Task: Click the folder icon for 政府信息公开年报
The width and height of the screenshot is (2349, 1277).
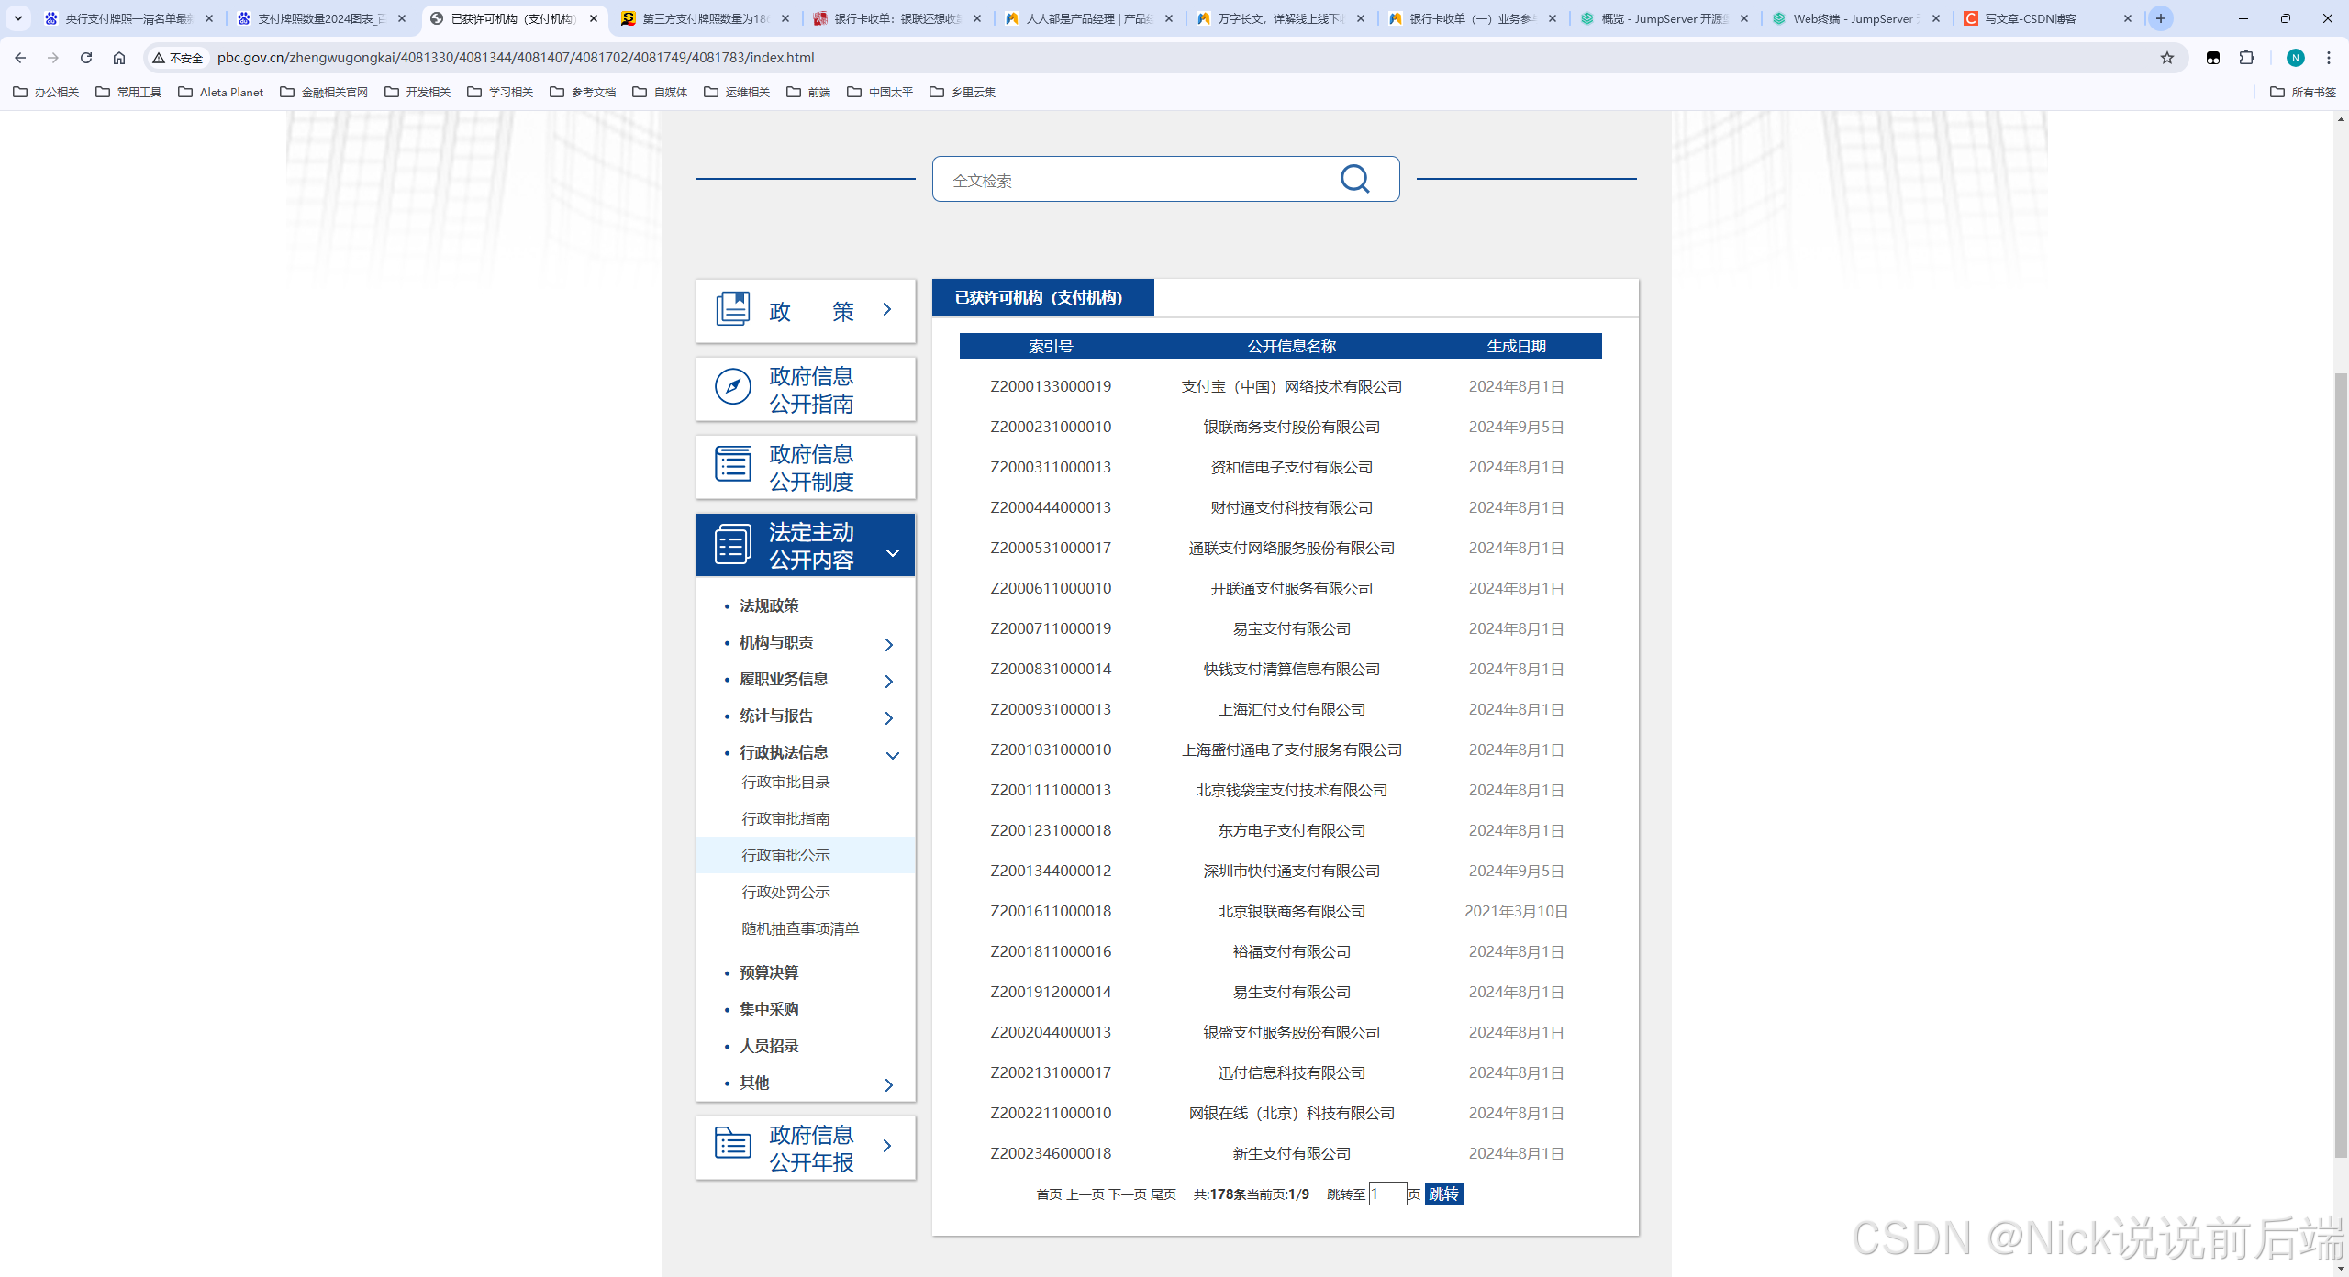Action: click(732, 1143)
